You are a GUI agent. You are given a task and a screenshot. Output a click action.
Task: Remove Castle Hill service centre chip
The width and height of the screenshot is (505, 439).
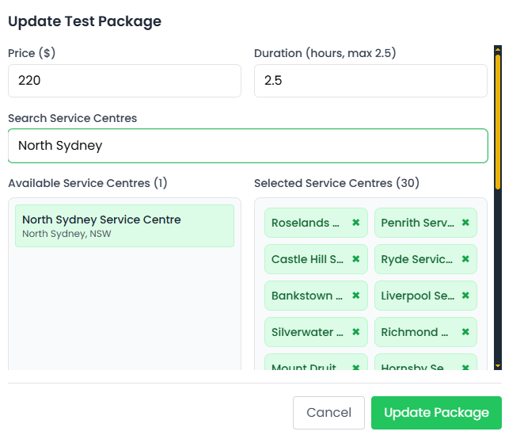355,259
